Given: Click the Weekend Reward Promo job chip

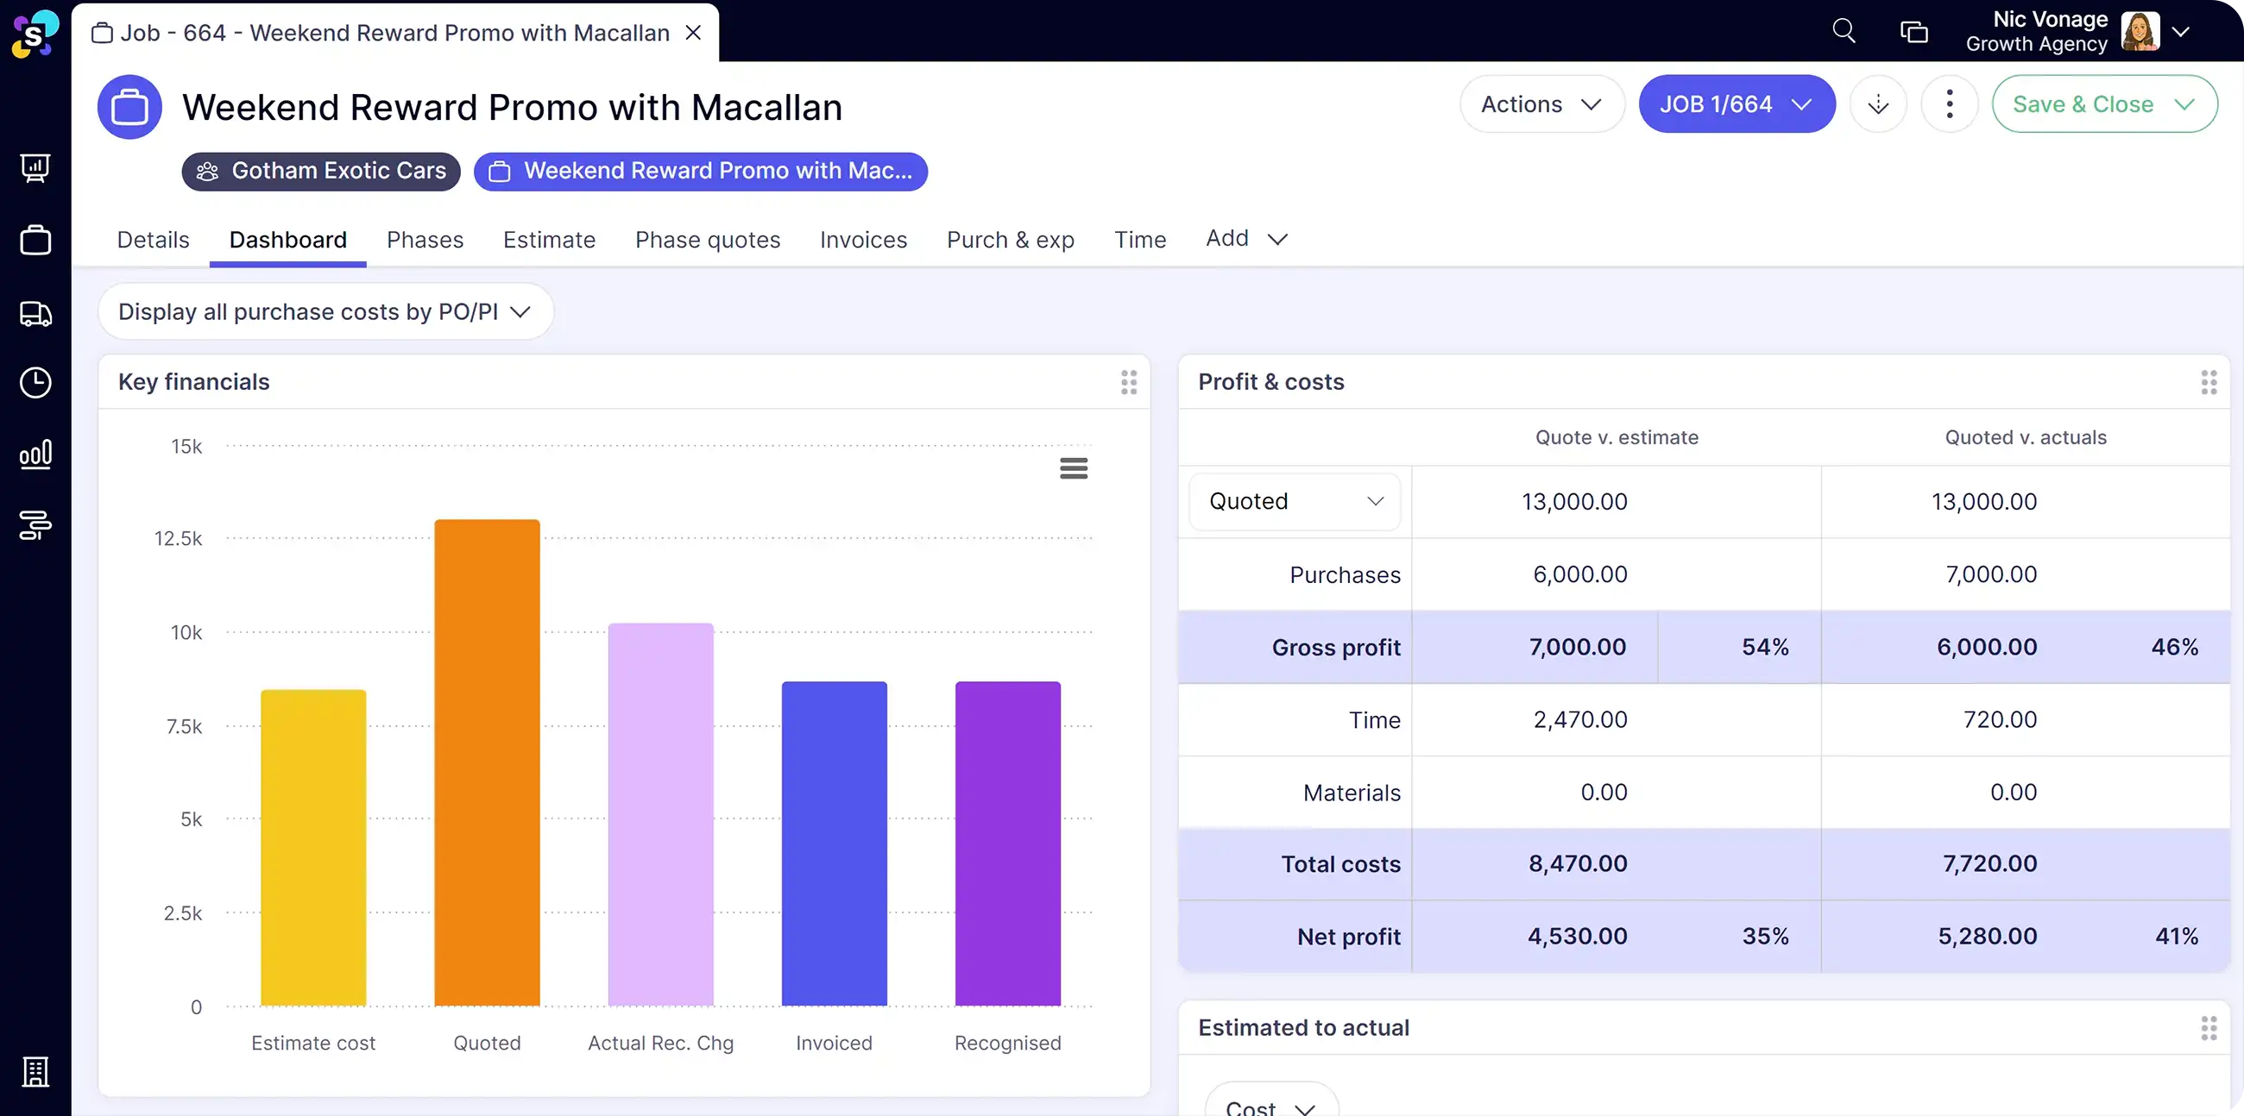Looking at the screenshot, I should tap(700, 171).
